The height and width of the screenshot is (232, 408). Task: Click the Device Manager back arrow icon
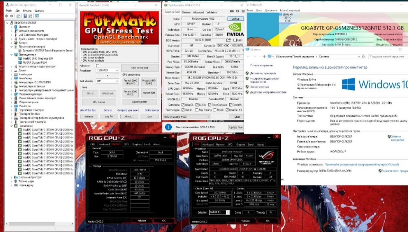click(7, 17)
